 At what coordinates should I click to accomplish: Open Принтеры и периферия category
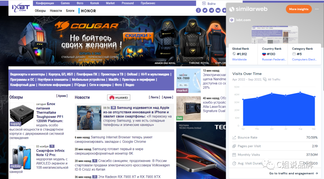[138, 80]
